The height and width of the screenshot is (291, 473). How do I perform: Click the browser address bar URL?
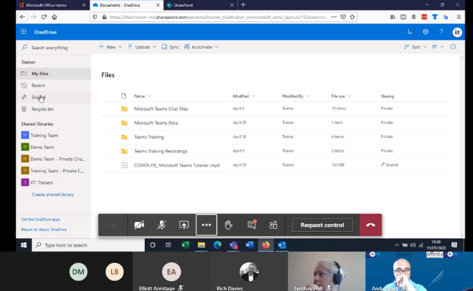(218, 17)
